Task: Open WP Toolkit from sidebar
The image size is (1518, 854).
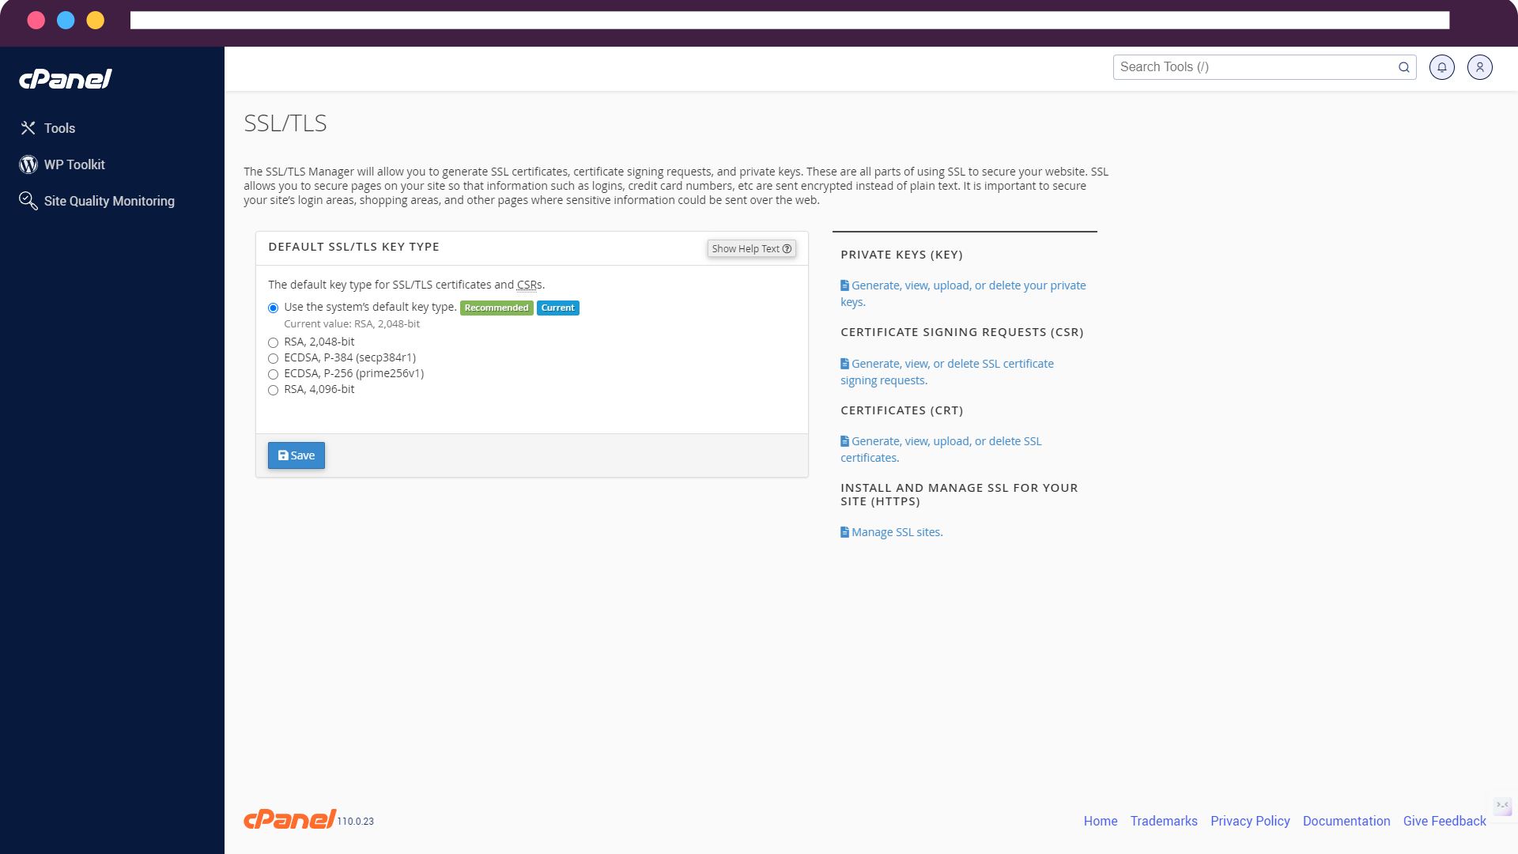Action: pyautogui.click(x=74, y=164)
